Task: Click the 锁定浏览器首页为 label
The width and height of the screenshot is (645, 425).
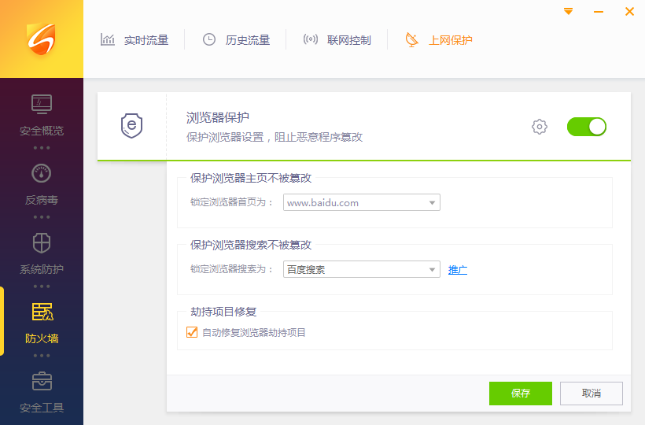Action: point(231,202)
